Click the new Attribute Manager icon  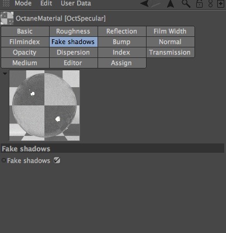coord(221,4)
